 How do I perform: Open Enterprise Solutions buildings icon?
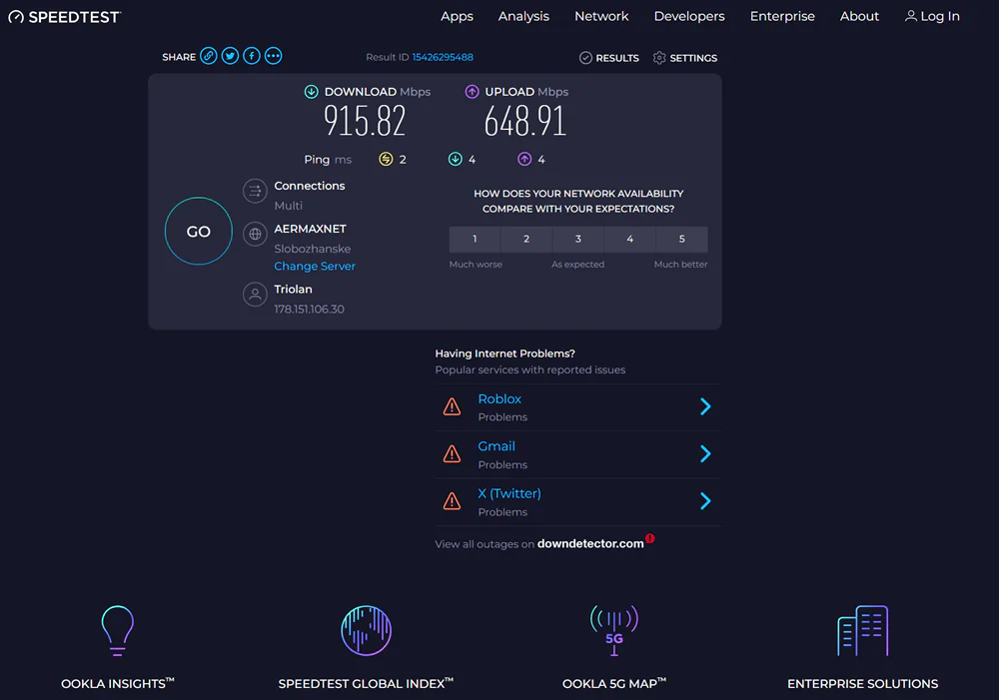863,630
